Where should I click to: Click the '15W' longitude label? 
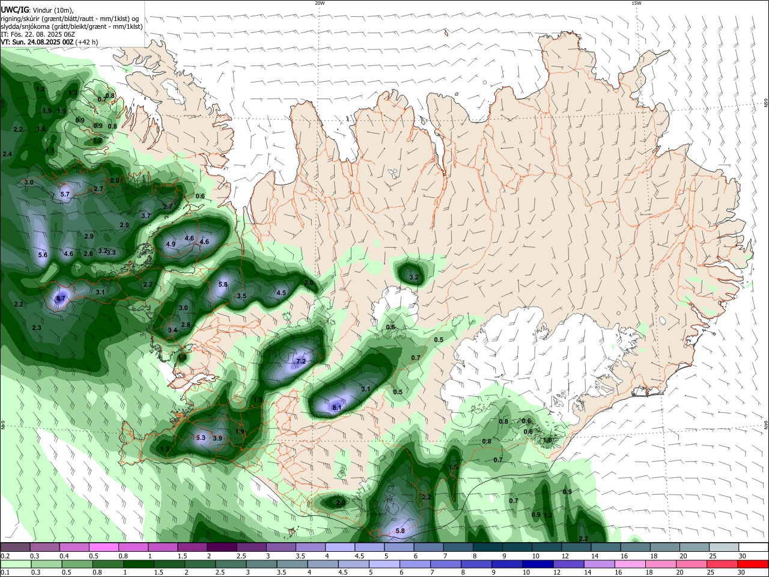pyautogui.click(x=636, y=3)
